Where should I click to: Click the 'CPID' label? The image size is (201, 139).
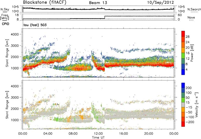[x=6, y=24]
